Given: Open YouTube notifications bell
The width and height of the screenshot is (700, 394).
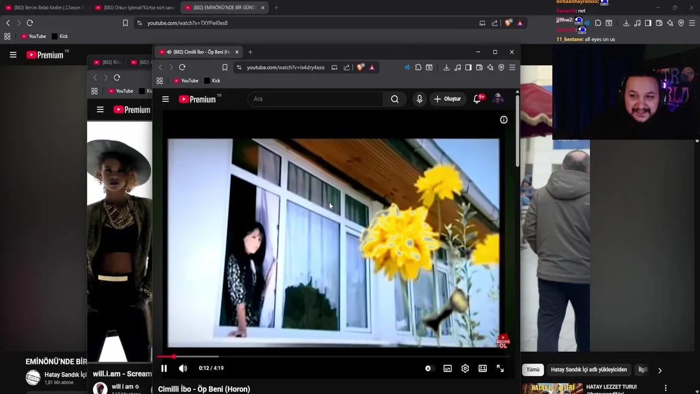Looking at the screenshot, I should (477, 99).
